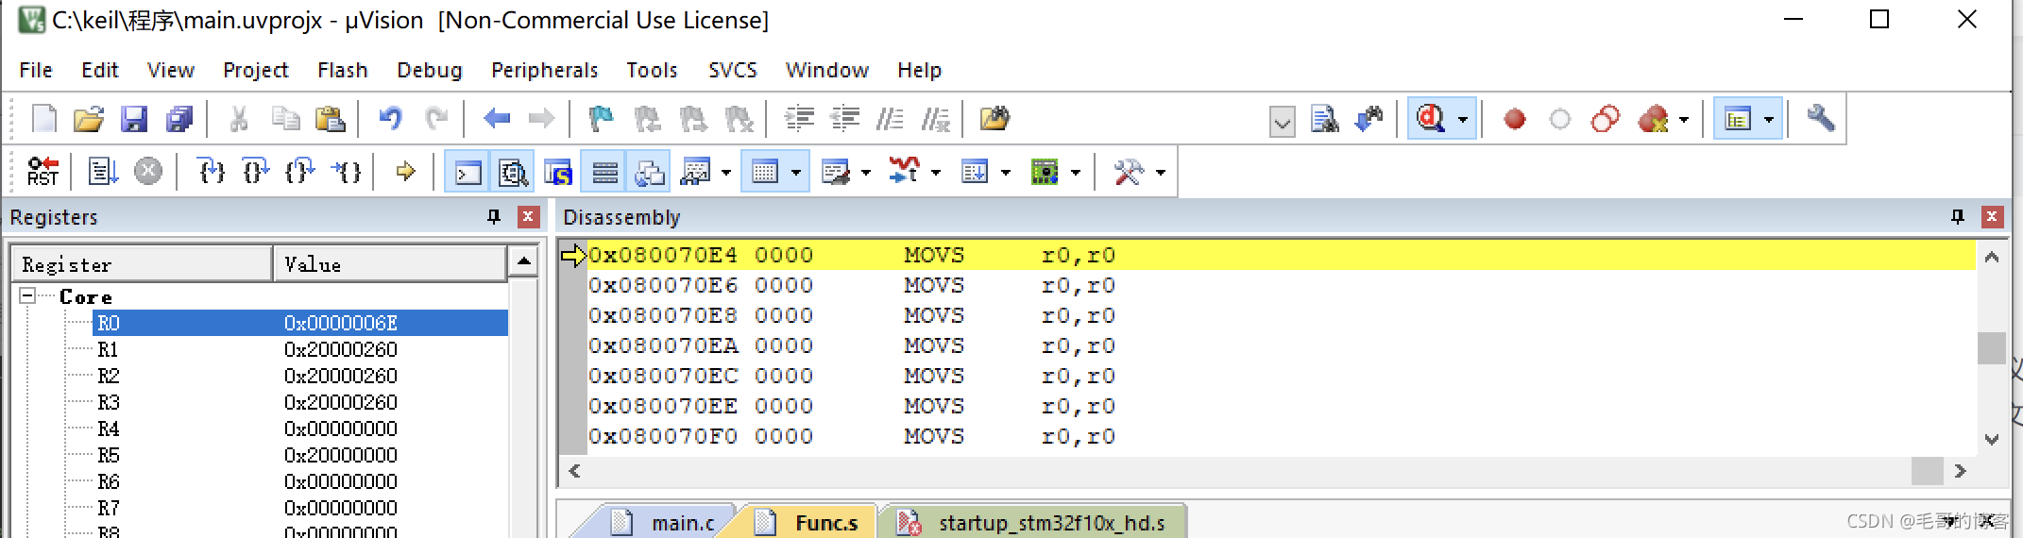Insert or remove a breakpoint
Viewport: 2023px width, 538px height.
1515,119
